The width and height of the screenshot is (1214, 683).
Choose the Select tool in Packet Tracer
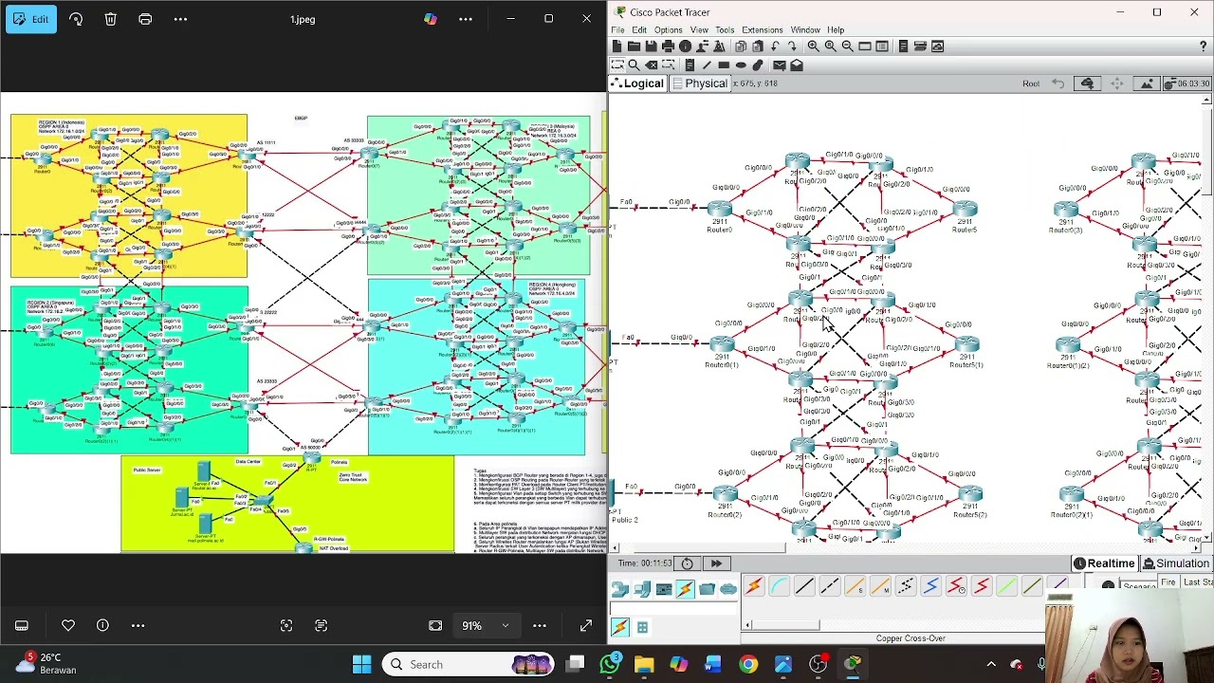617,65
